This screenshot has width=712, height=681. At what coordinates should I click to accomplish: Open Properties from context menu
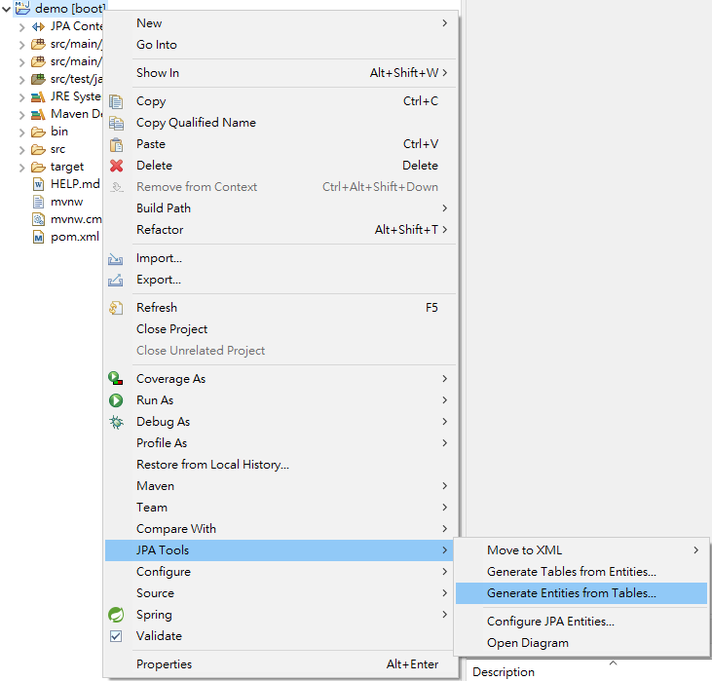click(164, 664)
